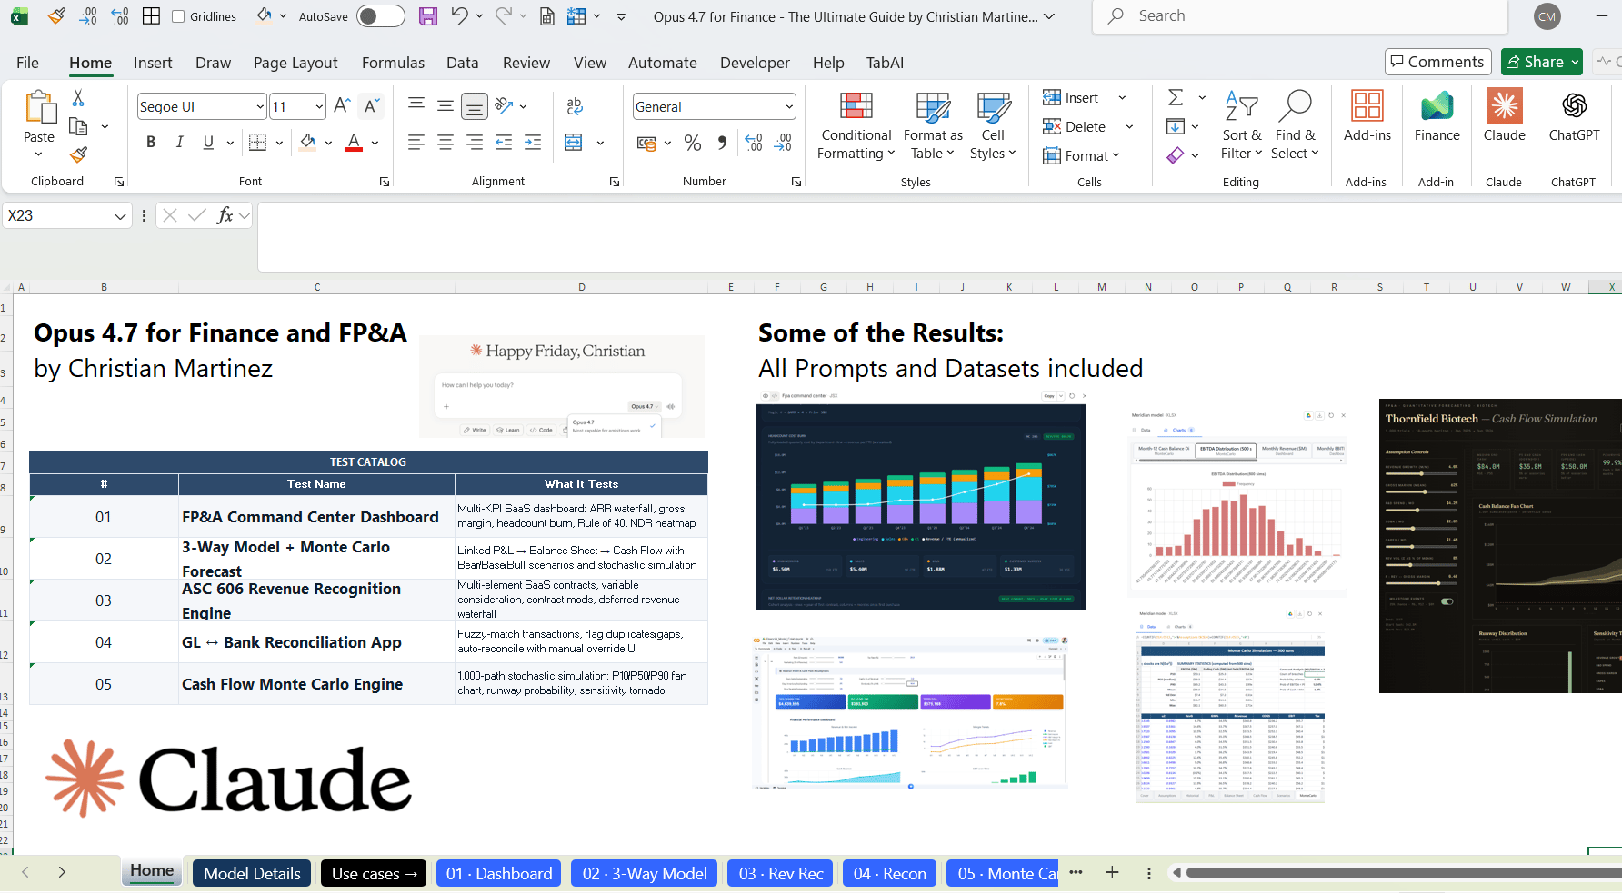1622x893 pixels.
Task: Open the General number format dropdown
Action: click(788, 107)
